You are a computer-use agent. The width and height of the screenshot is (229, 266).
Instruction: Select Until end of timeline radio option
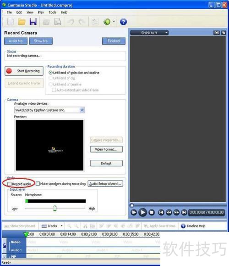point(50,84)
